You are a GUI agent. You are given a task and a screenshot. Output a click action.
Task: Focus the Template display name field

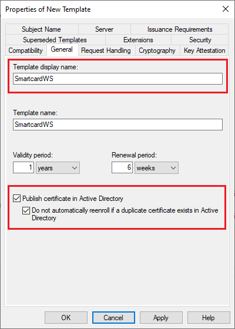point(117,79)
